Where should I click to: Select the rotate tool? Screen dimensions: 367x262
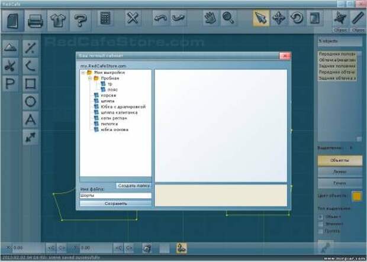coord(297,18)
